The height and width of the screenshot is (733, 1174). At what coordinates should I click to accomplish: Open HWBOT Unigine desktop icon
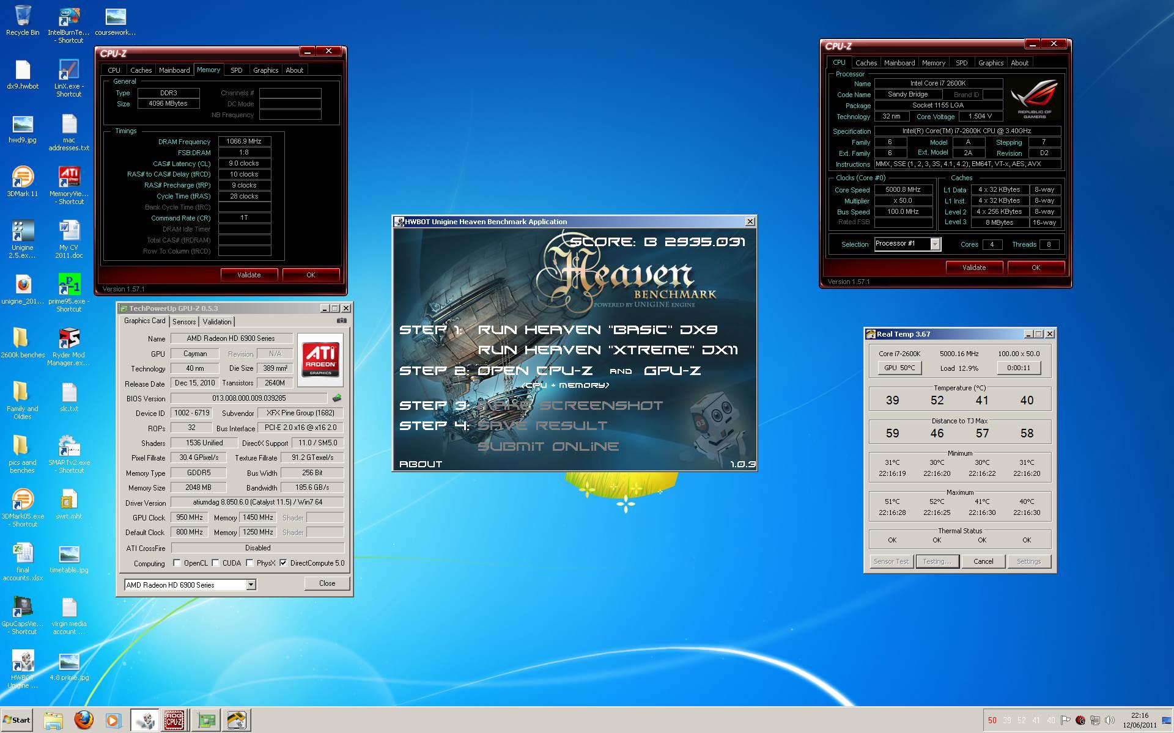[23, 669]
